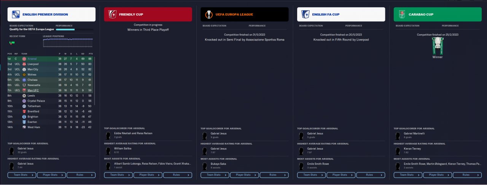Click the West Ham club badge
The height and width of the screenshot is (185, 487).
24,127
